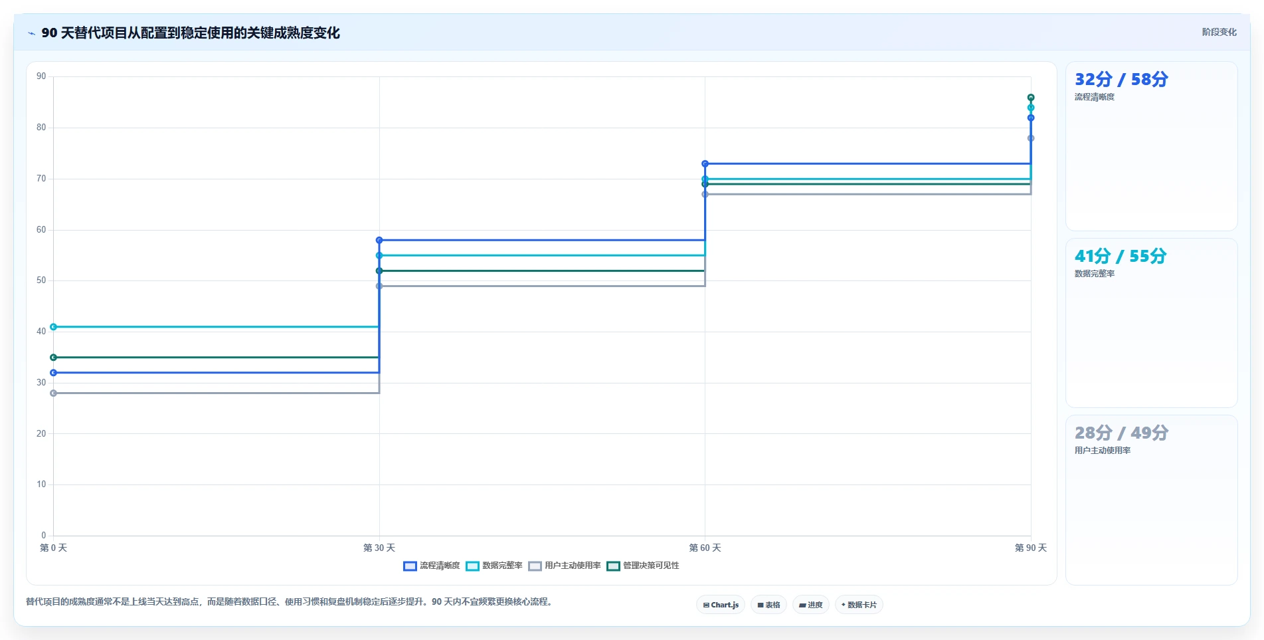1264x640 pixels.
Task: Click the 用户主动使用率 point at 第 60 天
Action: [x=705, y=194]
